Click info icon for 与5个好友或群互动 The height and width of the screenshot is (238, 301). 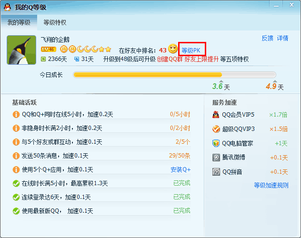click(x=16, y=142)
